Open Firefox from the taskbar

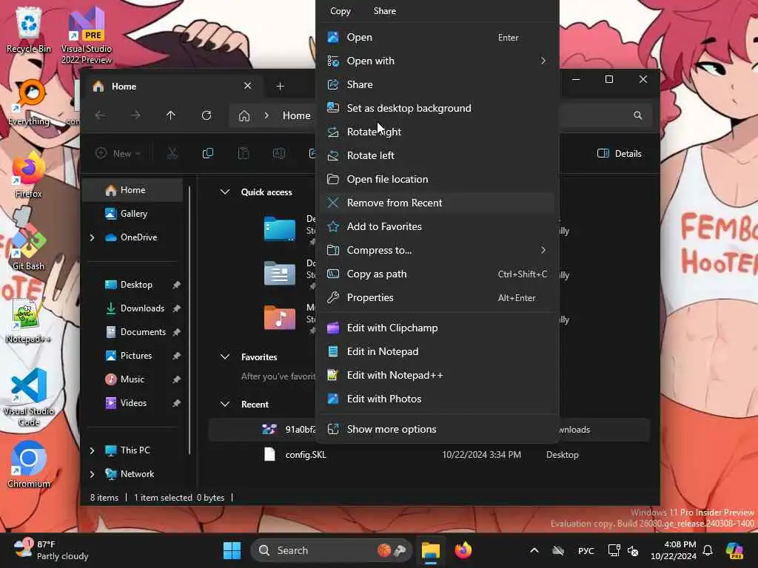click(463, 550)
